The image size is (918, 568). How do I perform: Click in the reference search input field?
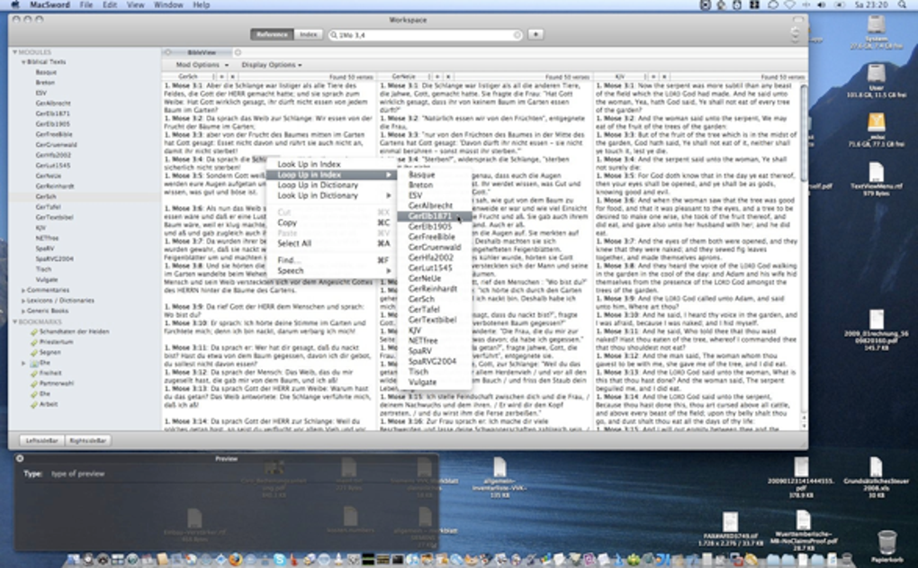(426, 35)
